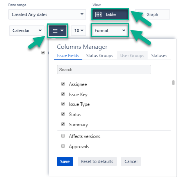Image resolution: width=189 pixels, height=179 pixels.
Task: Check the Approvals field checkbox
Action: pos(63,146)
